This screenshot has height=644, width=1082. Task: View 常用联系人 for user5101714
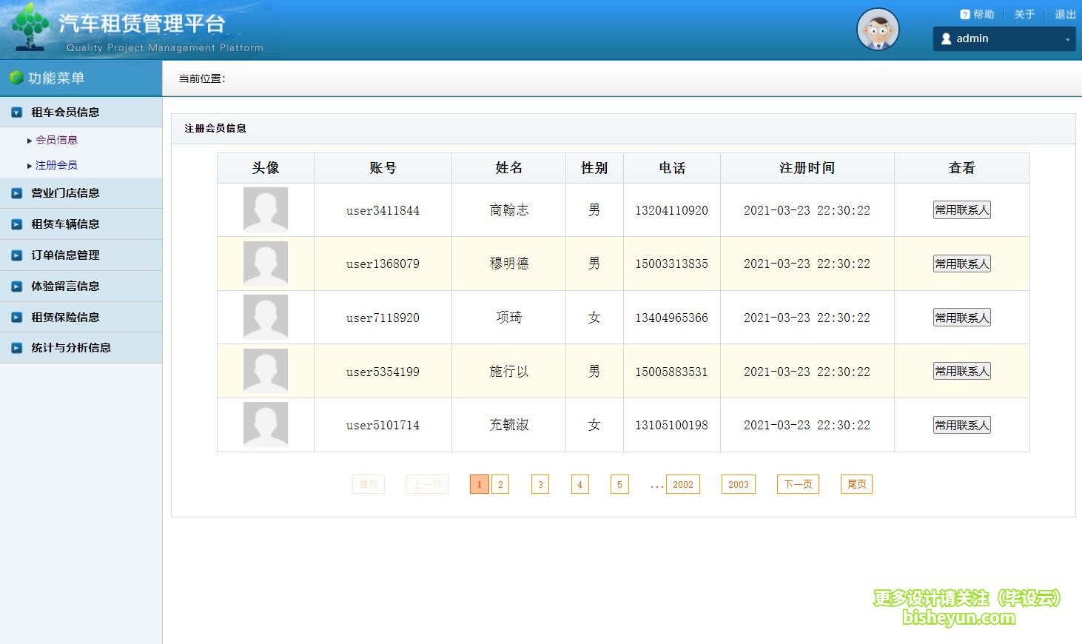click(x=961, y=425)
